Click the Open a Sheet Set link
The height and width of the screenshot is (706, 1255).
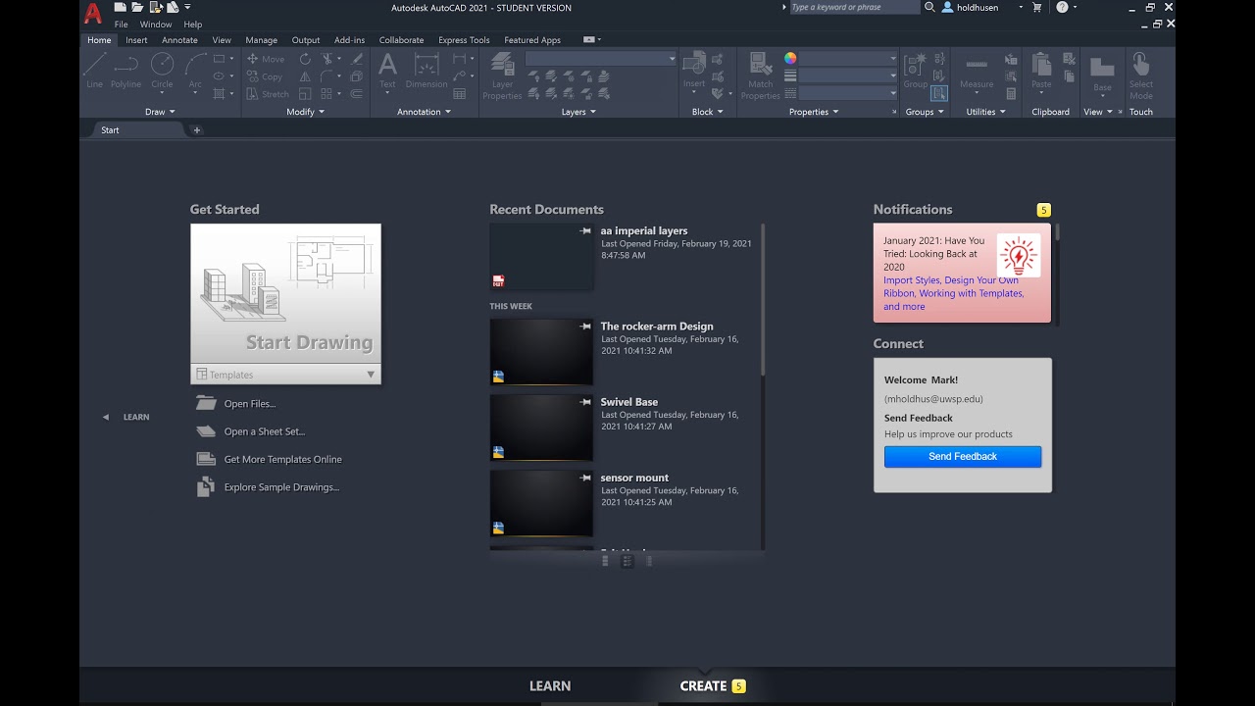265,431
